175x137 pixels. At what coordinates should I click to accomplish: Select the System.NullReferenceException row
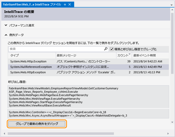pos(88,67)
